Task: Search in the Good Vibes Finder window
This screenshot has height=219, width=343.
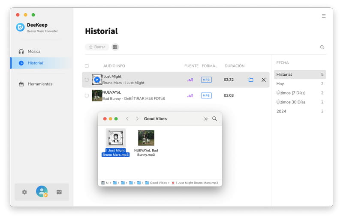Action: (x=215, y=118)
